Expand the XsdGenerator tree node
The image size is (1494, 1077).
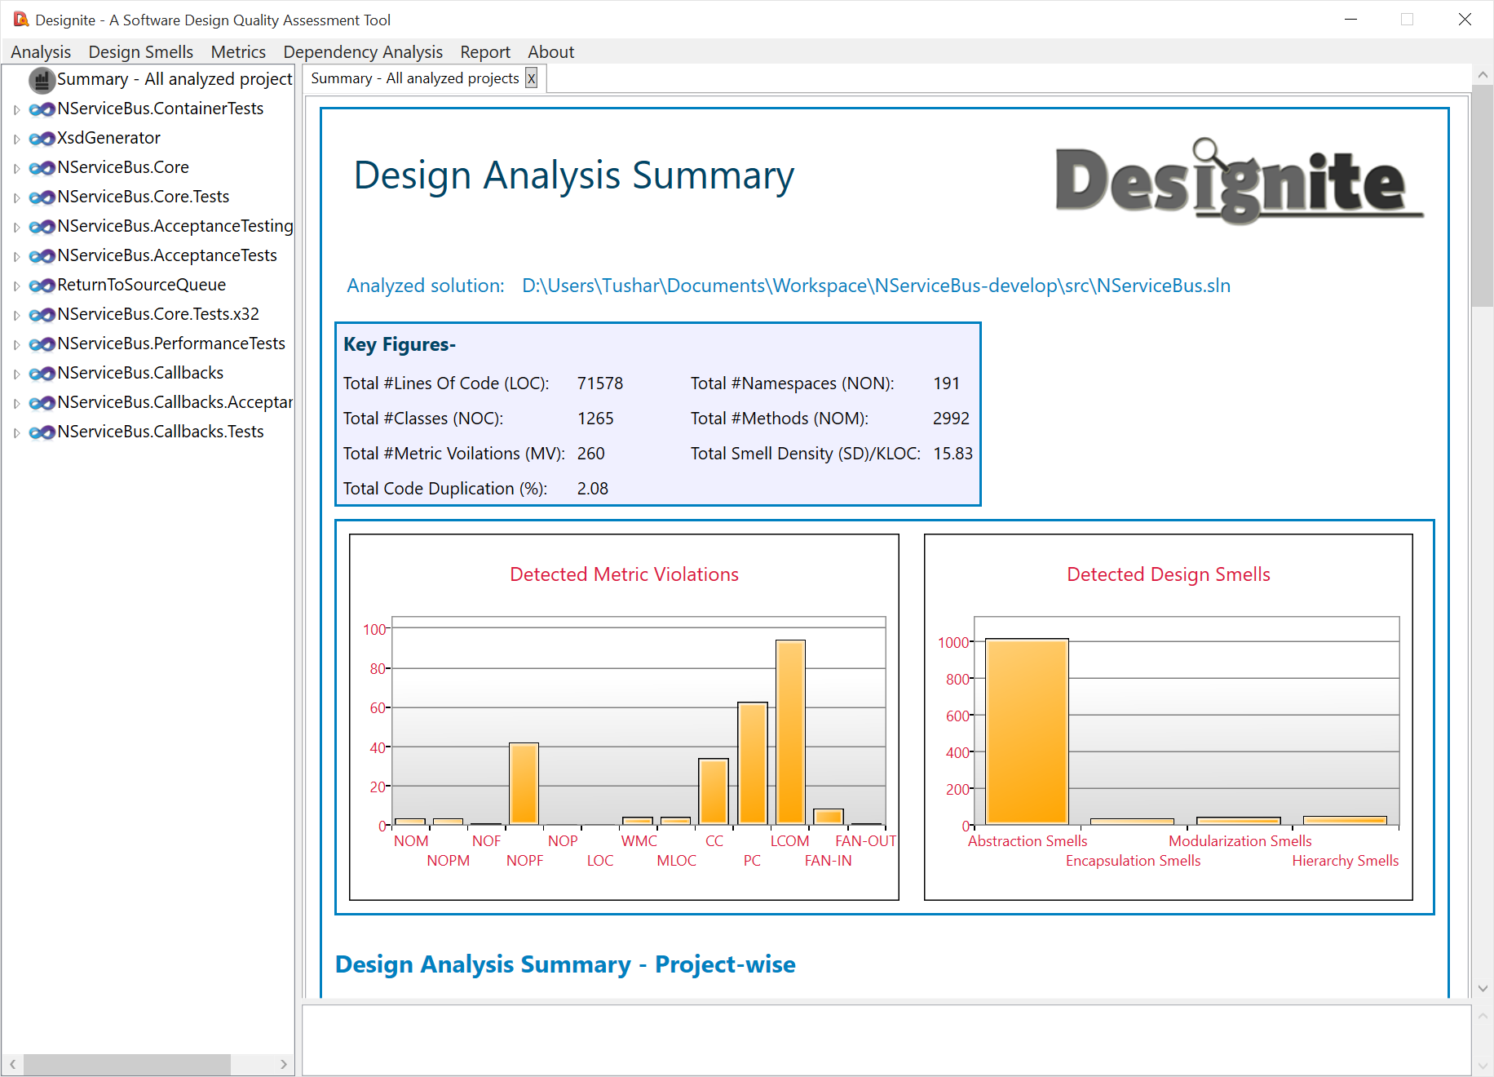click(x=16, y=139)
